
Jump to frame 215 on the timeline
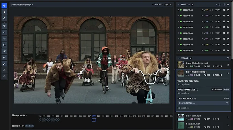pyautogui.click(x=126, y=116)
